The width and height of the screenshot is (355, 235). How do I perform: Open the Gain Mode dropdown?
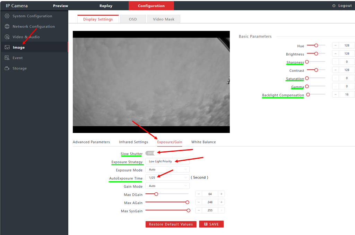pos(167,186)
